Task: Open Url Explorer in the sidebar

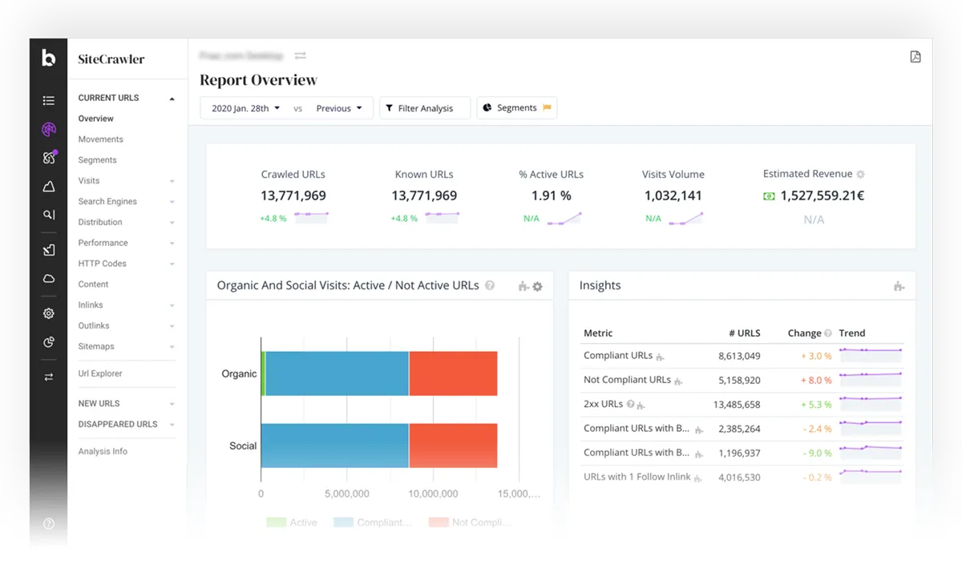Action: pos(100,373)
